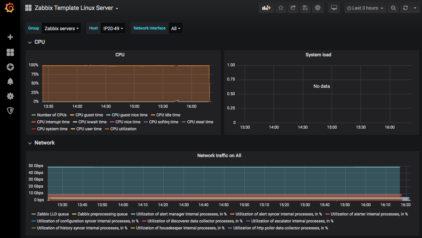
Task: Click the CPU interrupt time color swatch
Action: (34, 122)
